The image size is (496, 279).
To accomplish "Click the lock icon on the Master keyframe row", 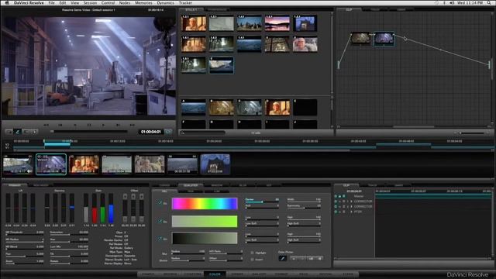I will click(x=339, y=196).
